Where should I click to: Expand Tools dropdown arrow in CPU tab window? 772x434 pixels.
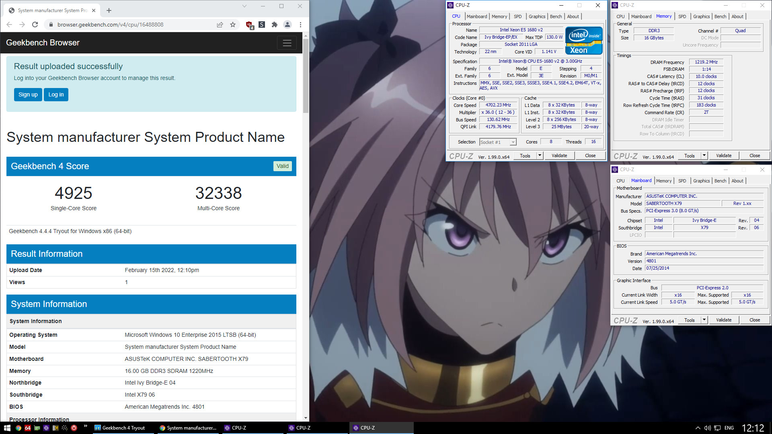[540, 156]
